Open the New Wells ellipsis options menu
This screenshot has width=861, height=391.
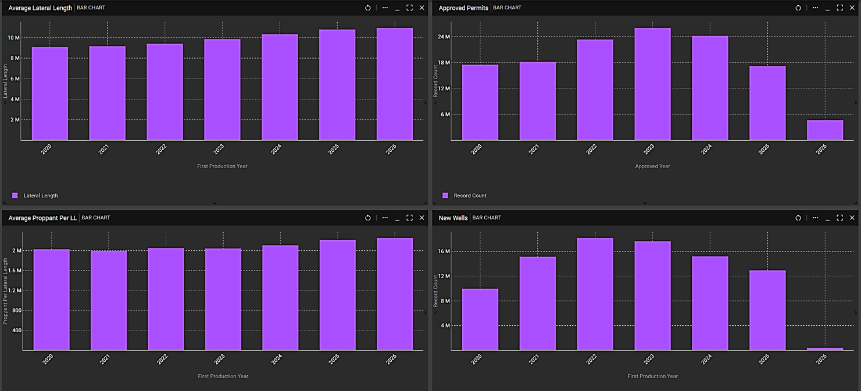[x=815, y=218]
